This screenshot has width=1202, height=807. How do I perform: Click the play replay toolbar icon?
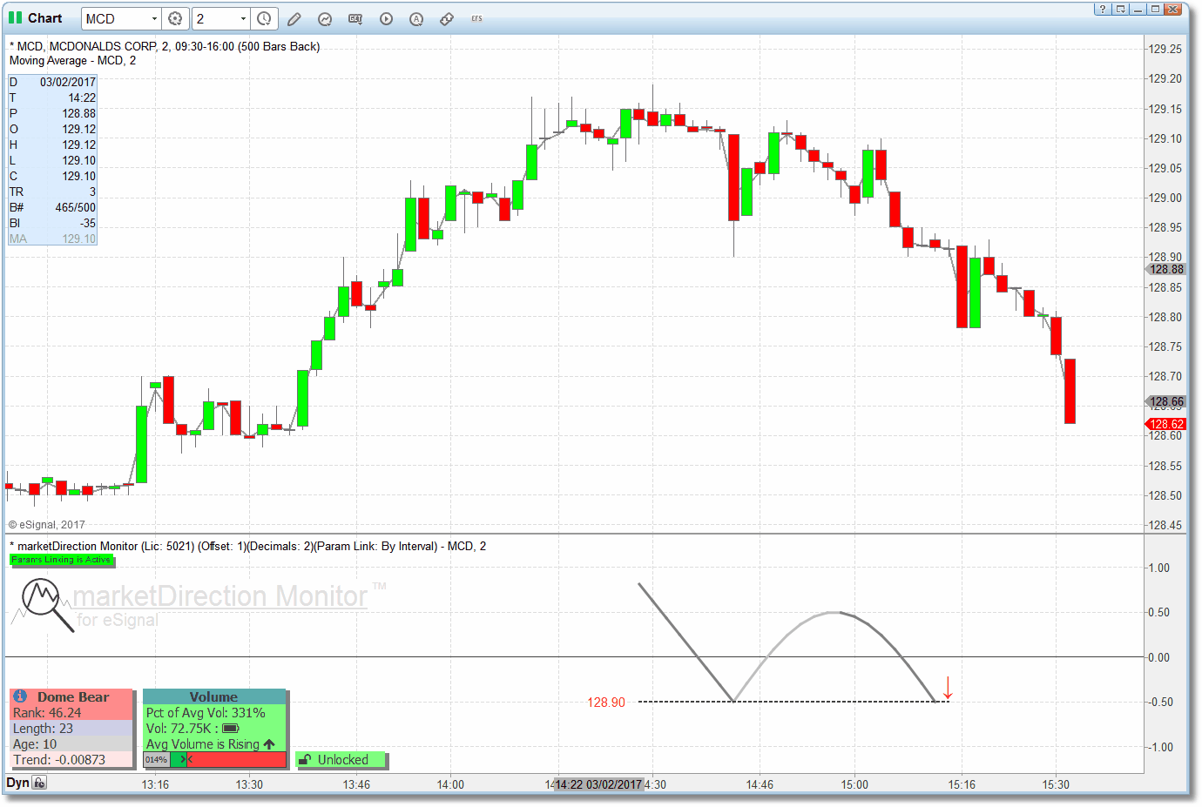pos(386,19)
